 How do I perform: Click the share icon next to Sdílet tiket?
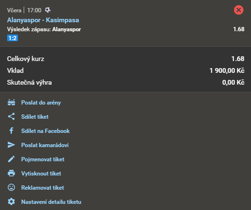[x=11, y=117]
